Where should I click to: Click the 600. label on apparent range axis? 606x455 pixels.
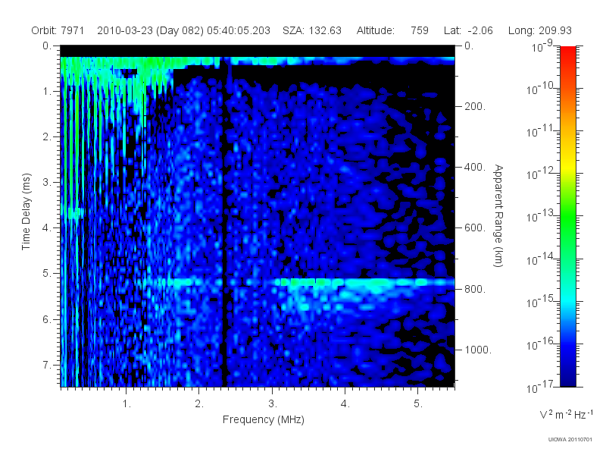tap(475, 228)
